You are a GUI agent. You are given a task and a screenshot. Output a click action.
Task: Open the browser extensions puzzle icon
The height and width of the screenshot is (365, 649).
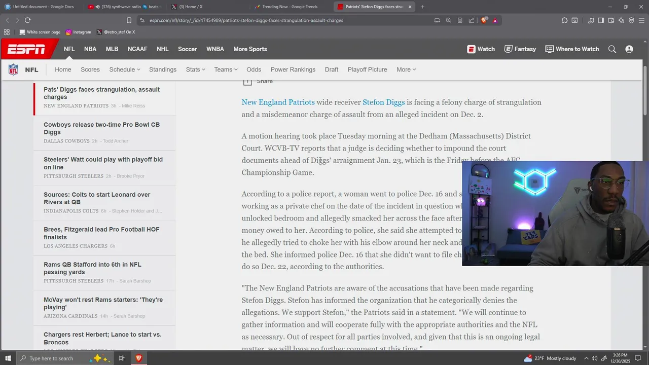564,20
